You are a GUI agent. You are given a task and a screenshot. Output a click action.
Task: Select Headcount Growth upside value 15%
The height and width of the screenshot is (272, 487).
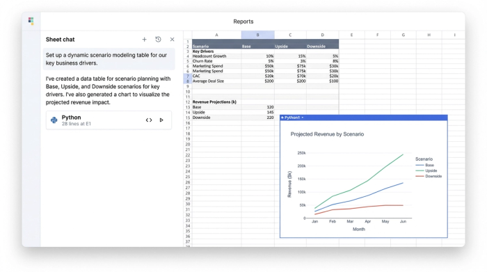290,56
